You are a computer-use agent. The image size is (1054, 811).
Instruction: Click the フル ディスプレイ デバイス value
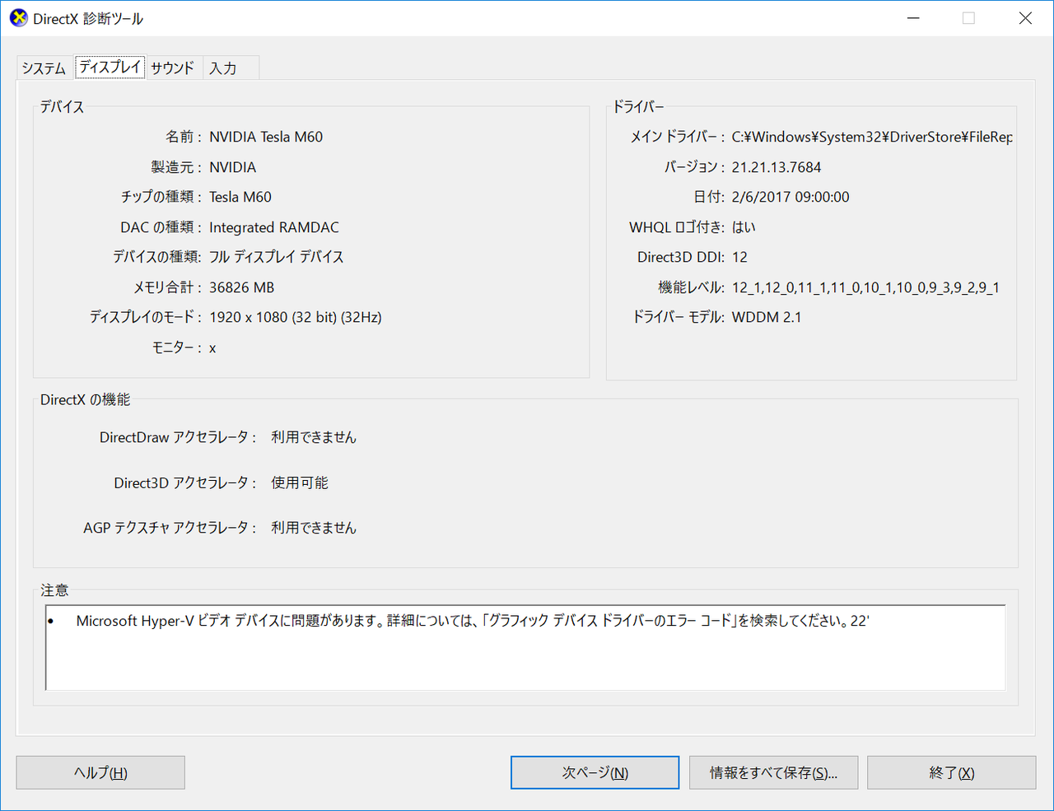coord(277,257)
